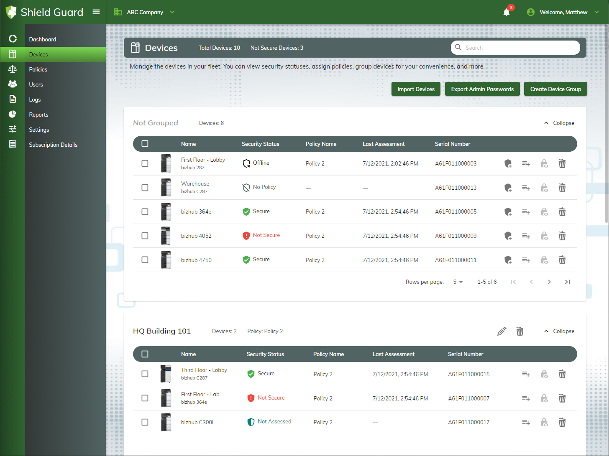Open the Rows per page dropdown
The image size is (609, 456).
point(458,282)
